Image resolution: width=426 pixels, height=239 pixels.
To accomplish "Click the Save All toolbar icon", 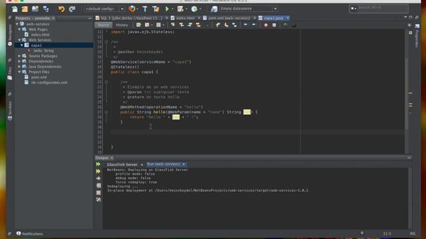I will [46, 9].
